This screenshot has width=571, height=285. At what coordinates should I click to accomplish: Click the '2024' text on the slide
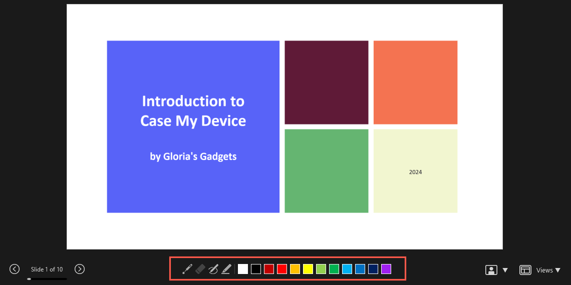click(416, 172)
